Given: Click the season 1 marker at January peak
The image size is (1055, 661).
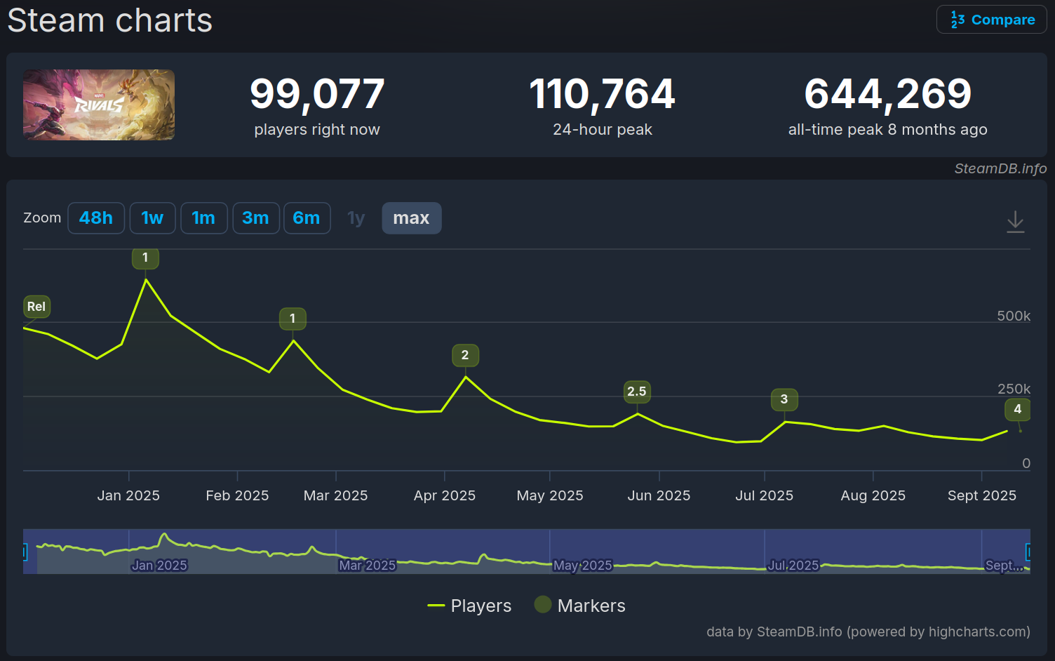Looking at the screenshot, I should [145, 258].
